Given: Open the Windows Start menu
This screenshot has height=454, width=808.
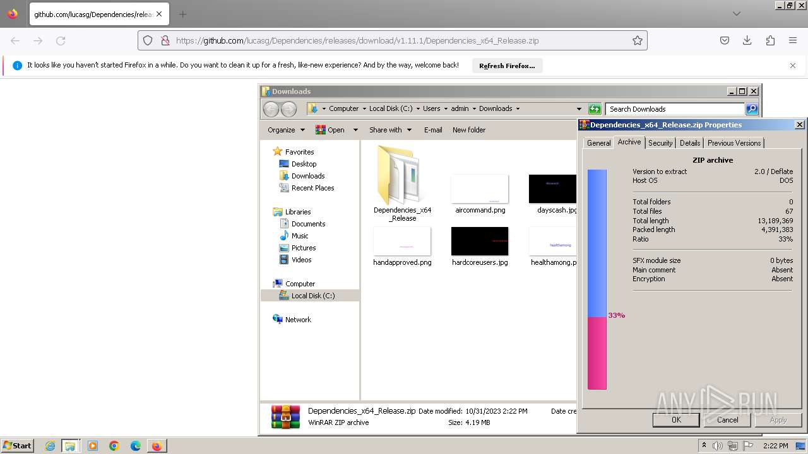Looking at the screenshot, I should tap(17, 445).
